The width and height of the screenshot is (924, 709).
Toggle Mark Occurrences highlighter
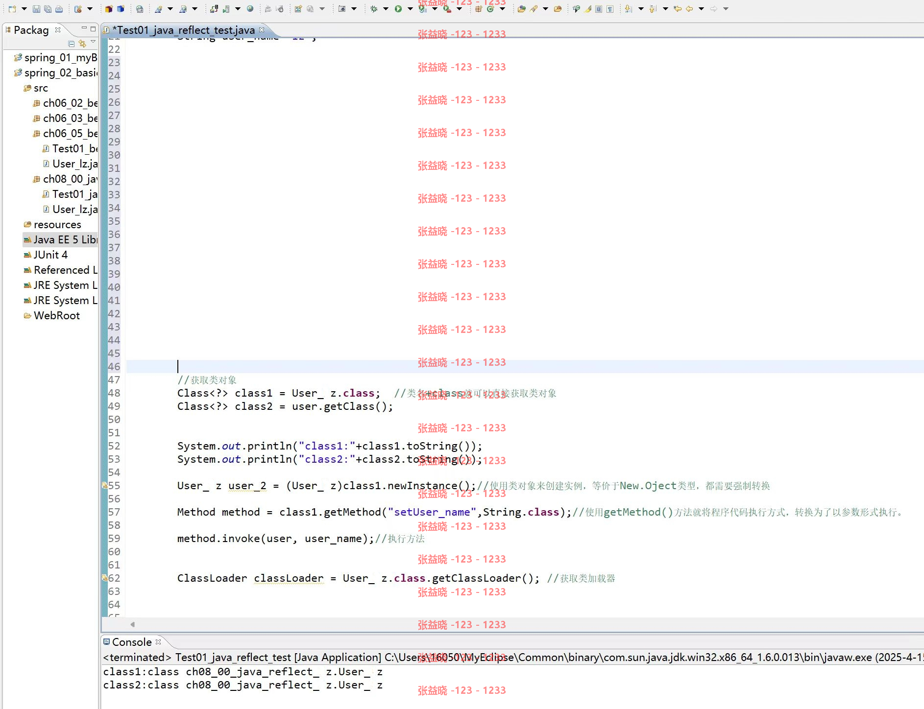tap(587, 9)
